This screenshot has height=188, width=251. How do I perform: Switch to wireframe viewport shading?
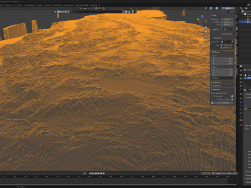(x=226, y=8)
